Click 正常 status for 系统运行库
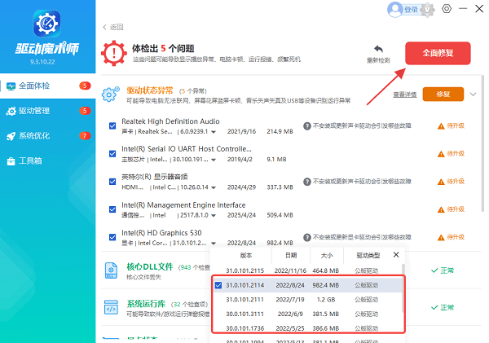Screen dimensions: 489x343 (x=443, y=307)
